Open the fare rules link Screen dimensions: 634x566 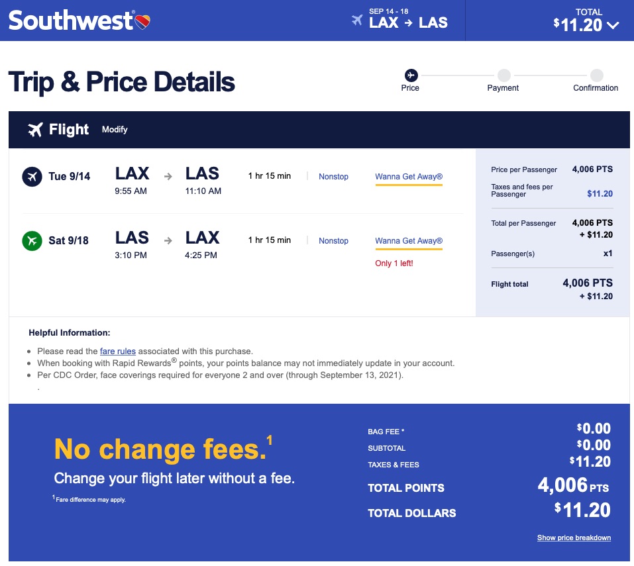(118, 351)
